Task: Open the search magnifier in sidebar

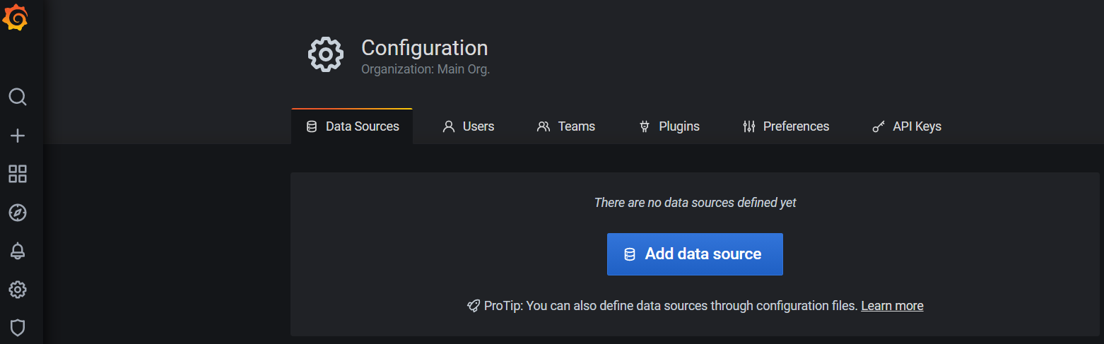Action: pos(18,97)
